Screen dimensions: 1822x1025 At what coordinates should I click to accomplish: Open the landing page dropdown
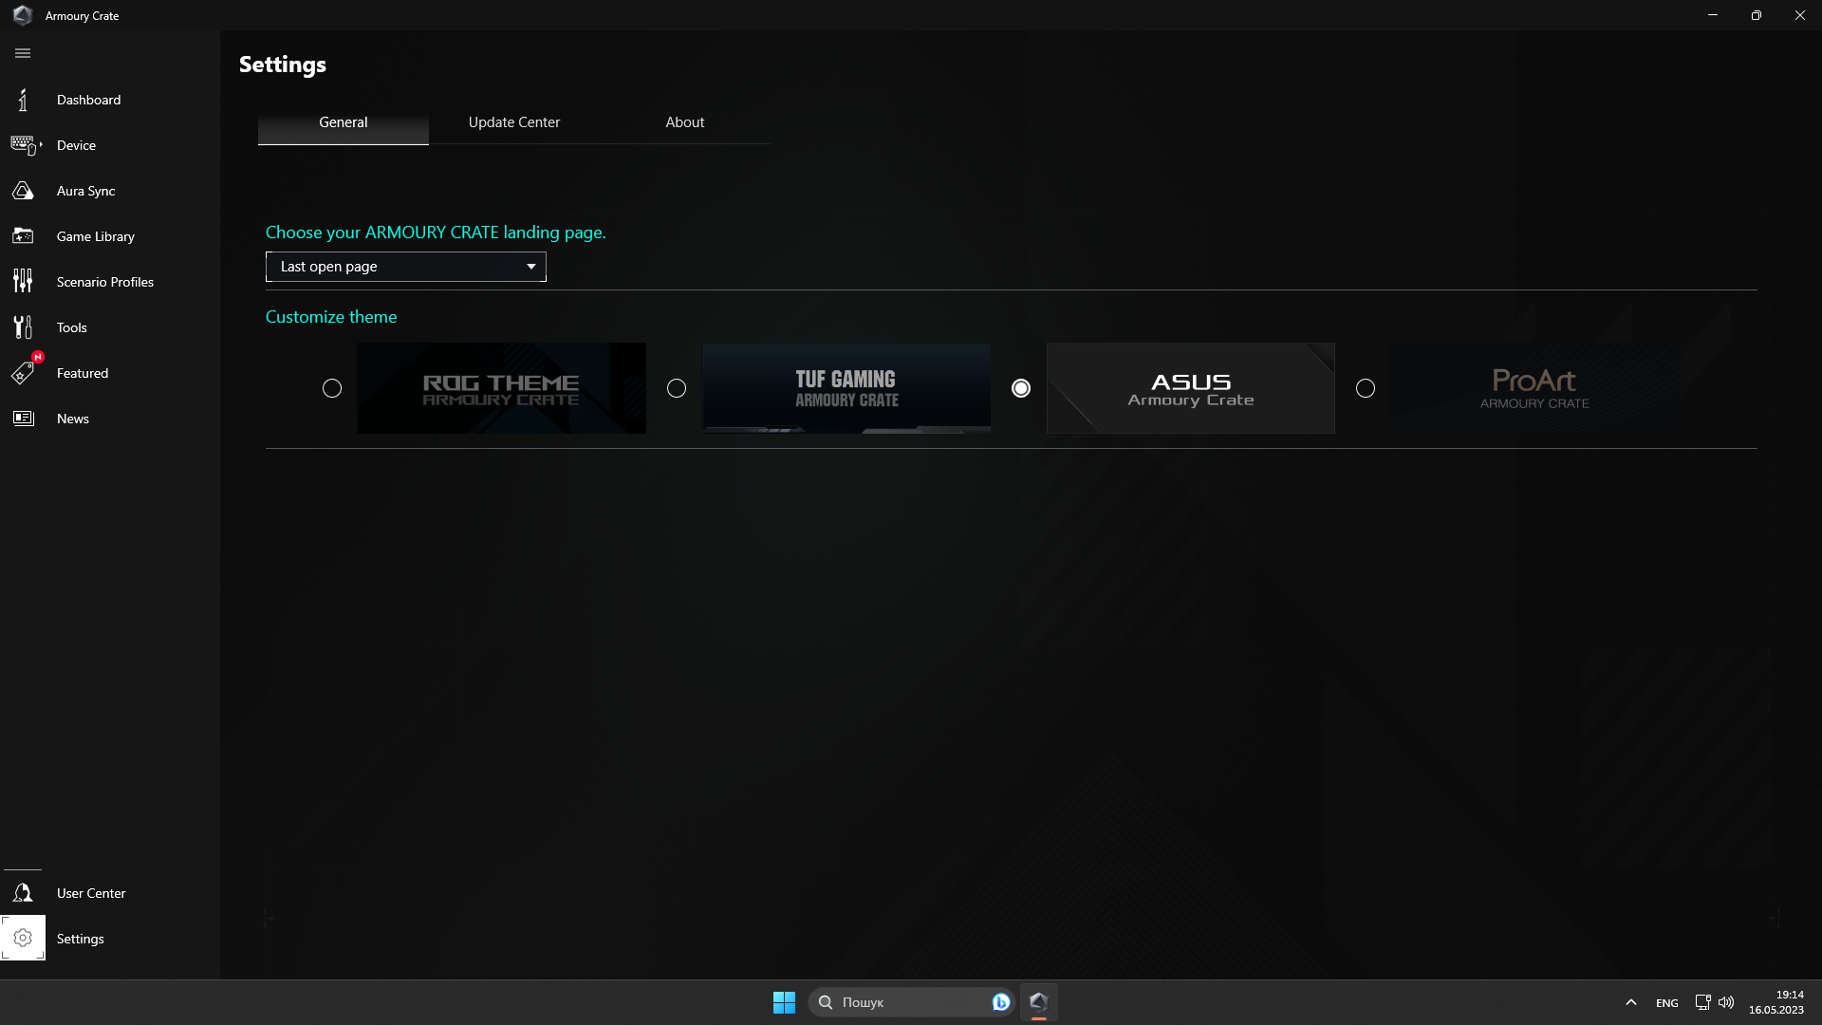coord(405,267)
